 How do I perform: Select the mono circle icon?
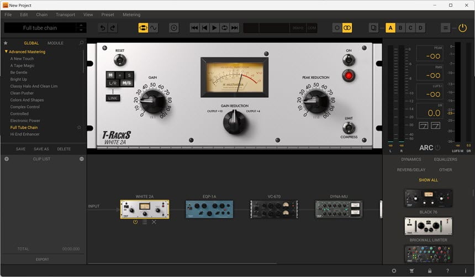(337, 28)
